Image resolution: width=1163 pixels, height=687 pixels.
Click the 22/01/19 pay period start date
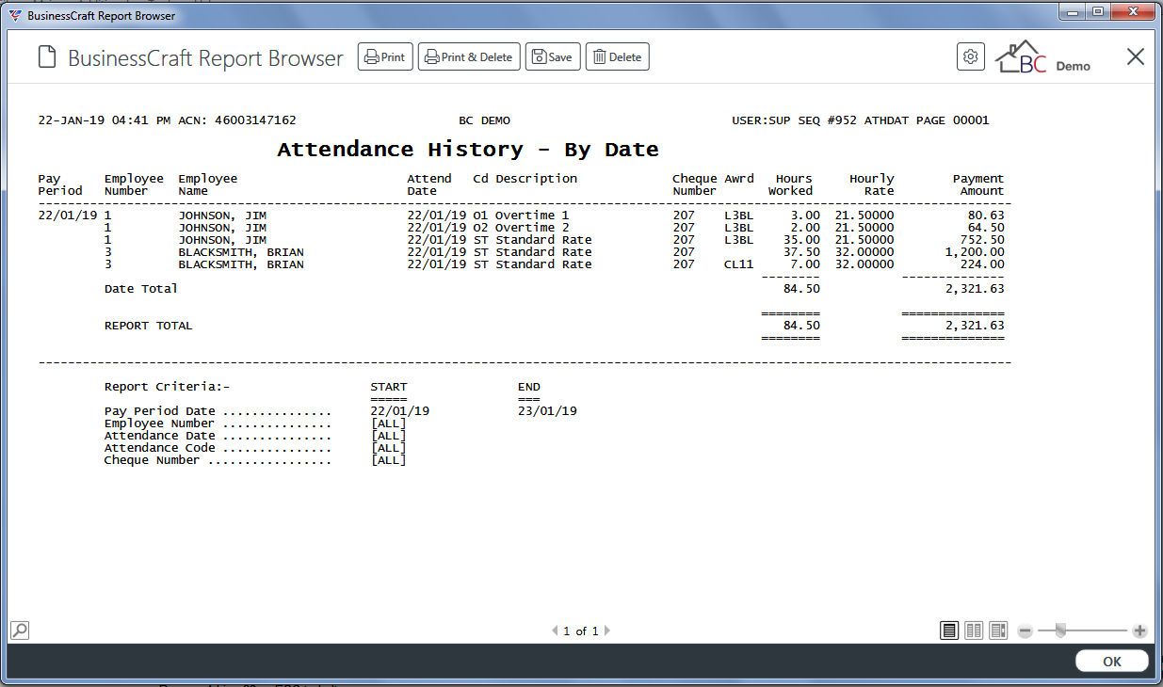[x=400, y=411]
